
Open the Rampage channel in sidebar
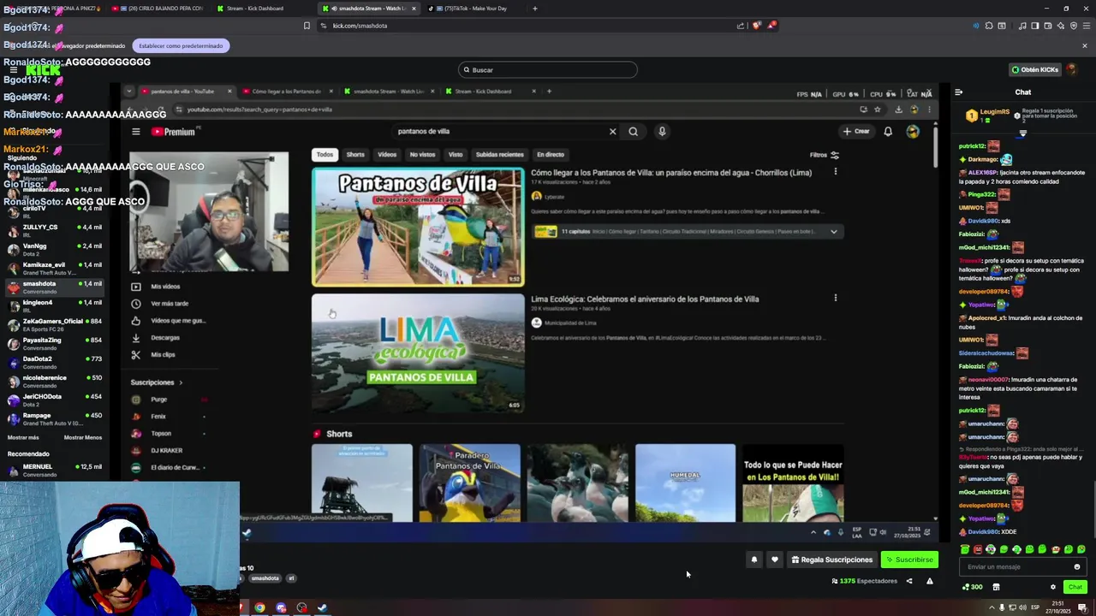[55, 418]
